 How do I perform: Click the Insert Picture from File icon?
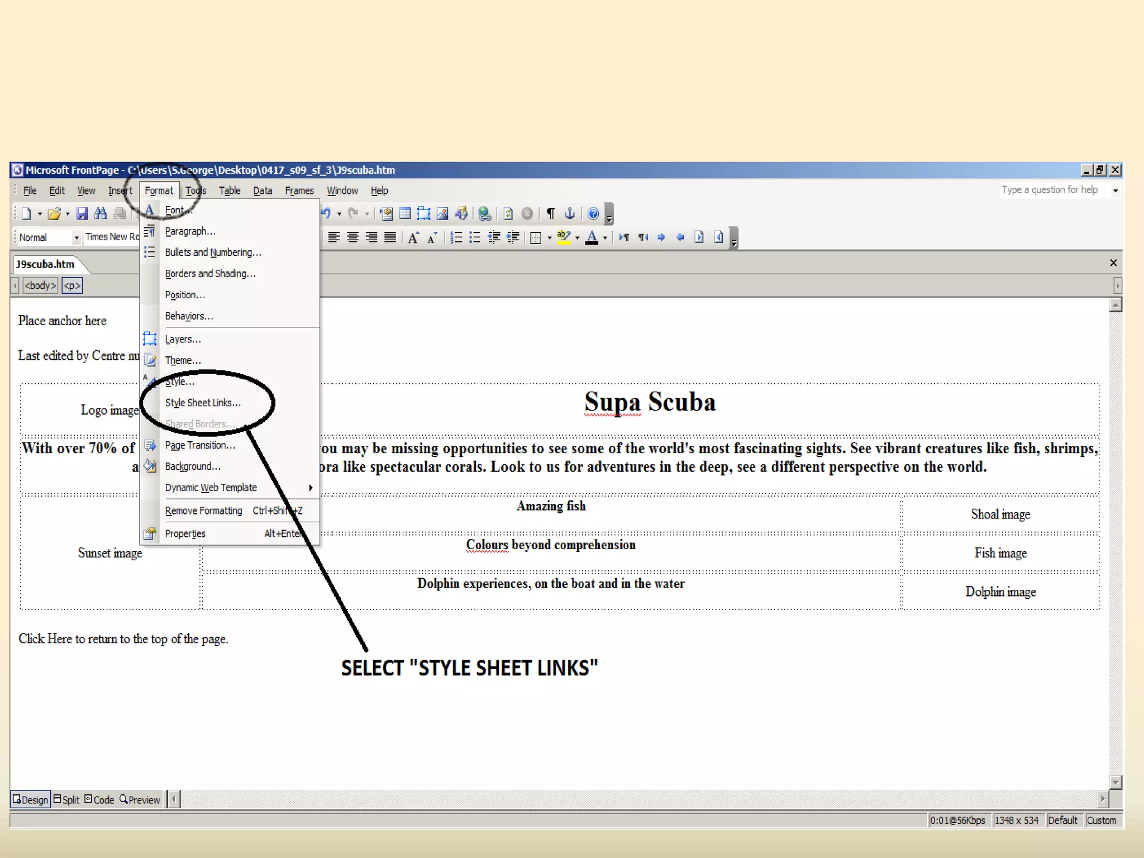tap(442, 213)
